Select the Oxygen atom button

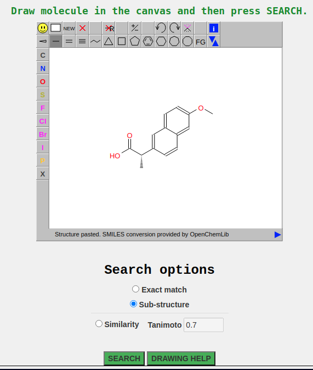coord(43,82)
